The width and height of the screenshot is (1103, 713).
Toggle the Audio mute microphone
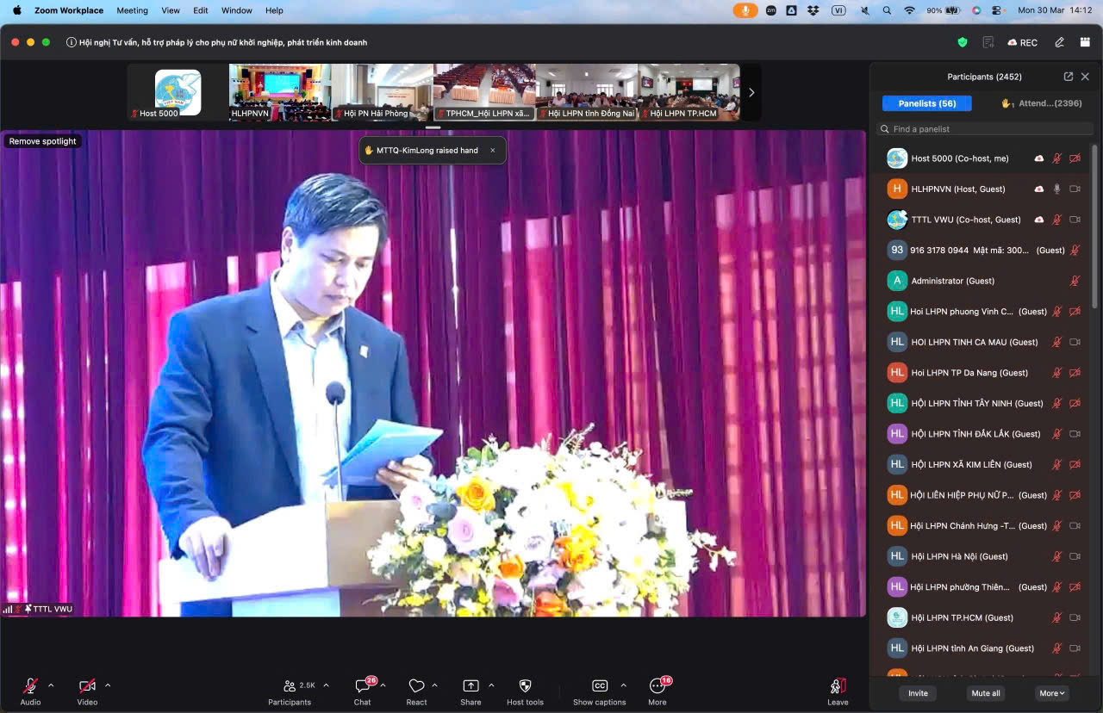click(30, 686)
